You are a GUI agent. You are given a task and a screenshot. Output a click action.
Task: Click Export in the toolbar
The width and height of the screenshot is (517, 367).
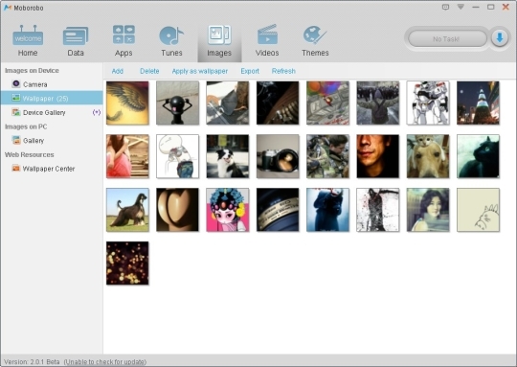250,71
